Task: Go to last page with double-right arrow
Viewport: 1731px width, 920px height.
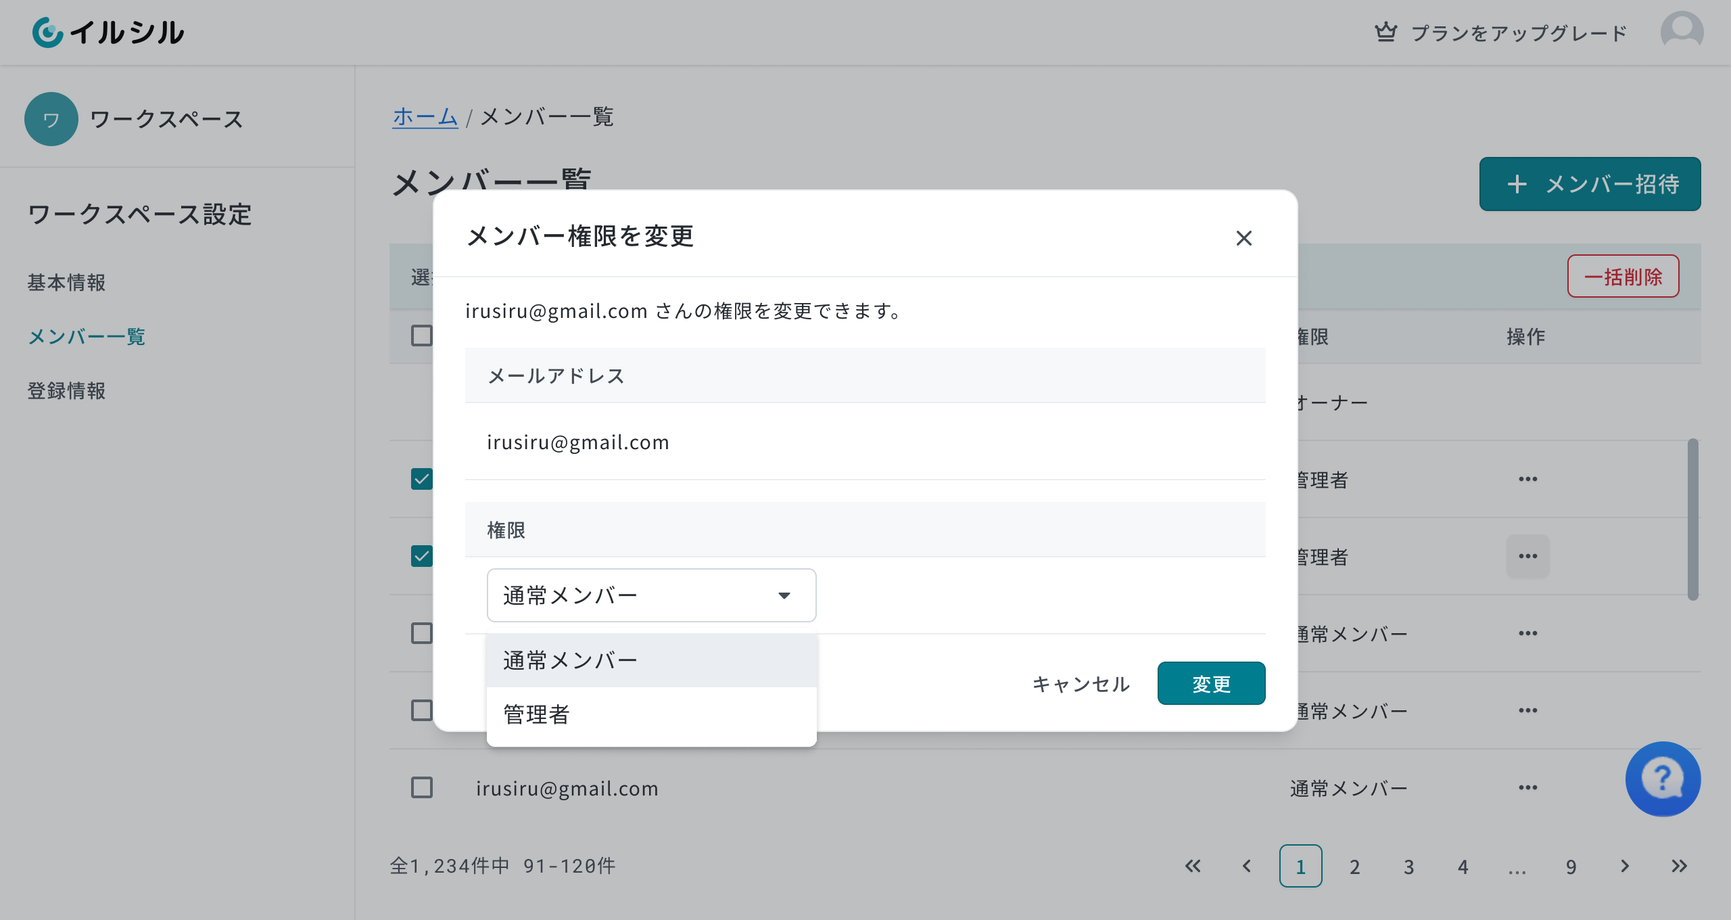Action: click(1679, 866)
